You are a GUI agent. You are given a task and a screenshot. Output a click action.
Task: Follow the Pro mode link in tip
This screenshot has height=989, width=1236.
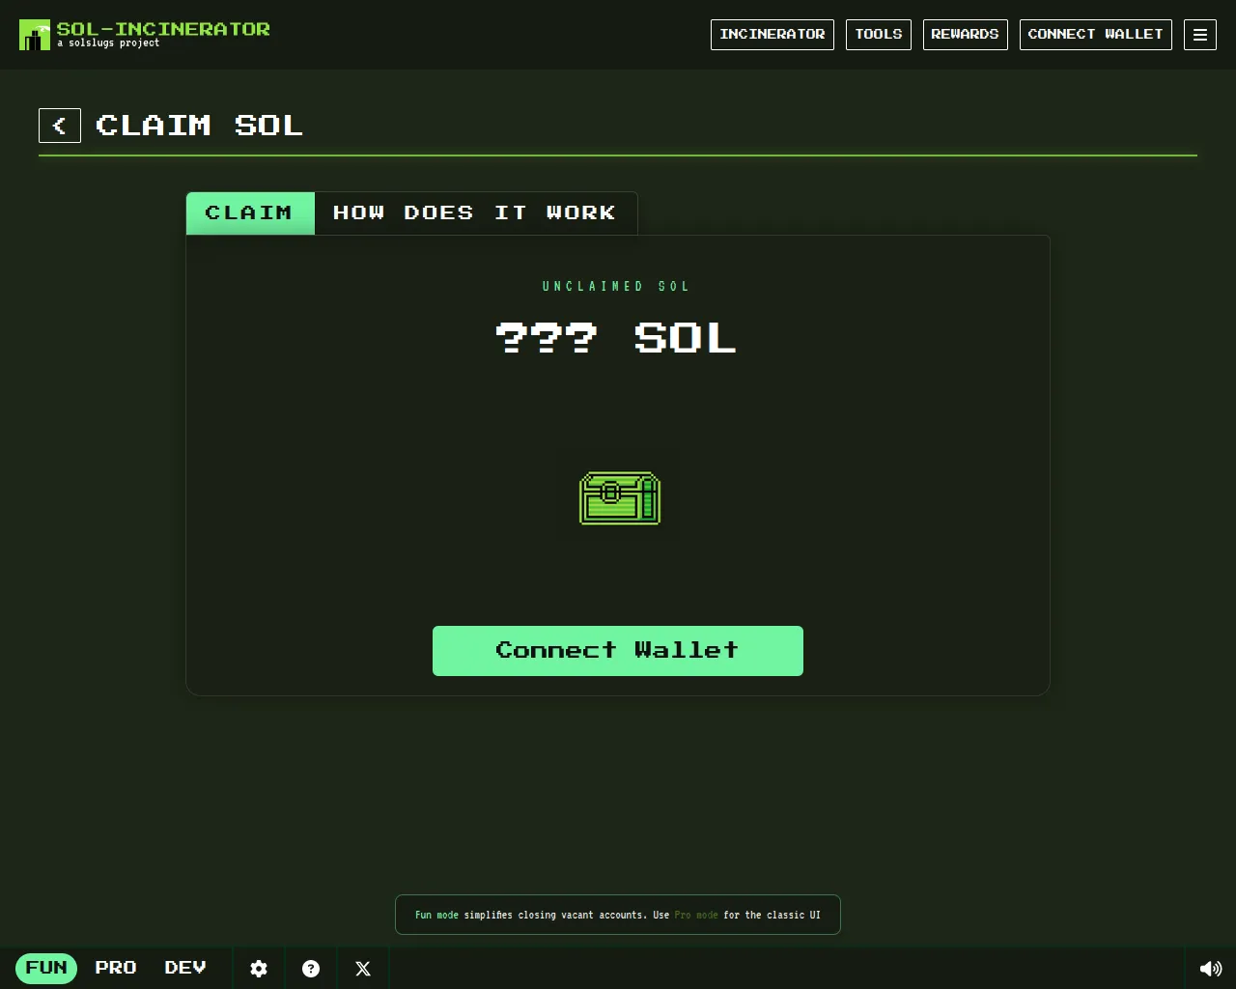point(695,915)
